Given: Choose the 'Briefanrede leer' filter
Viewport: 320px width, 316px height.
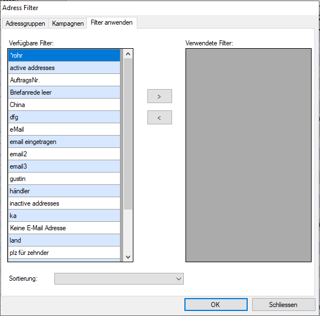Looking at the screenshot, I should 64,92.
